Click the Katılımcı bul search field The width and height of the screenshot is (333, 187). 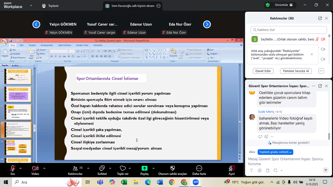coord(288,30)
